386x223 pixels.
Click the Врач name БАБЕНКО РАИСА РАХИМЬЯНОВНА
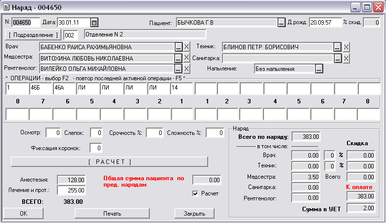click(x=107, y=47)
